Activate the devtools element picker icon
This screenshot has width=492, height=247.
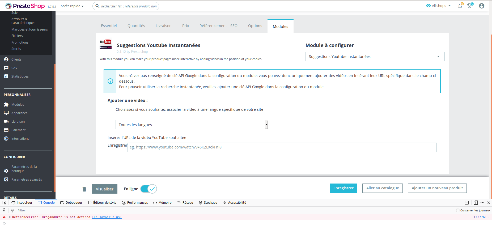(x=4, y=203)
